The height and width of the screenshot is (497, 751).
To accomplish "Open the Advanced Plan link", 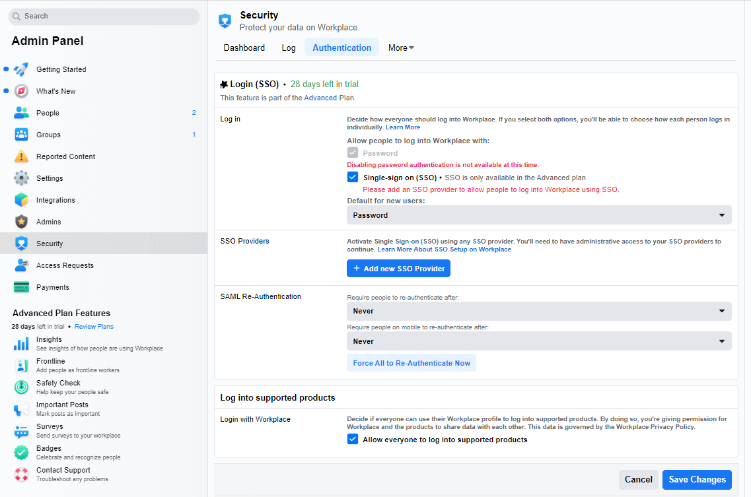I will (x=320, y=98).
